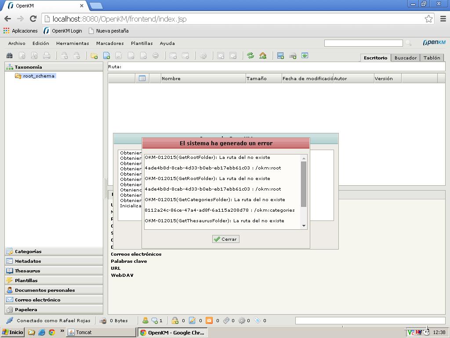Open the Herramientas menu

coord(73,43)
